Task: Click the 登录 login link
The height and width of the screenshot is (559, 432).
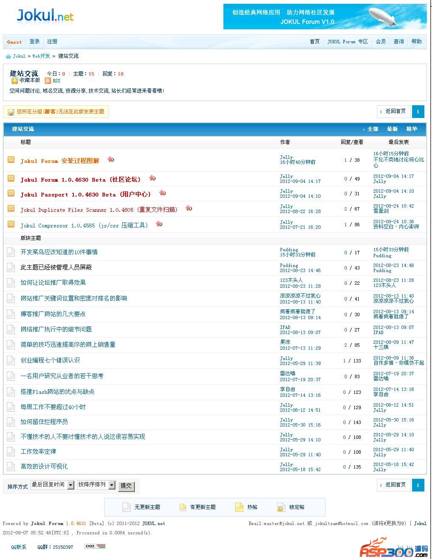Action: (34, 42)
